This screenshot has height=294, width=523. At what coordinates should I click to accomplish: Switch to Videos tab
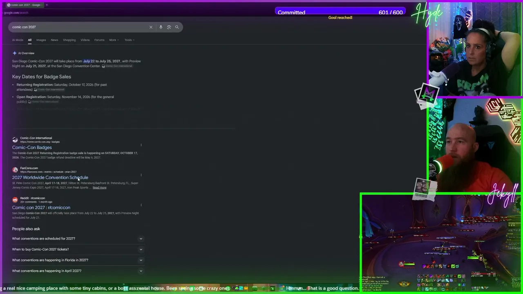coord(85,40)
